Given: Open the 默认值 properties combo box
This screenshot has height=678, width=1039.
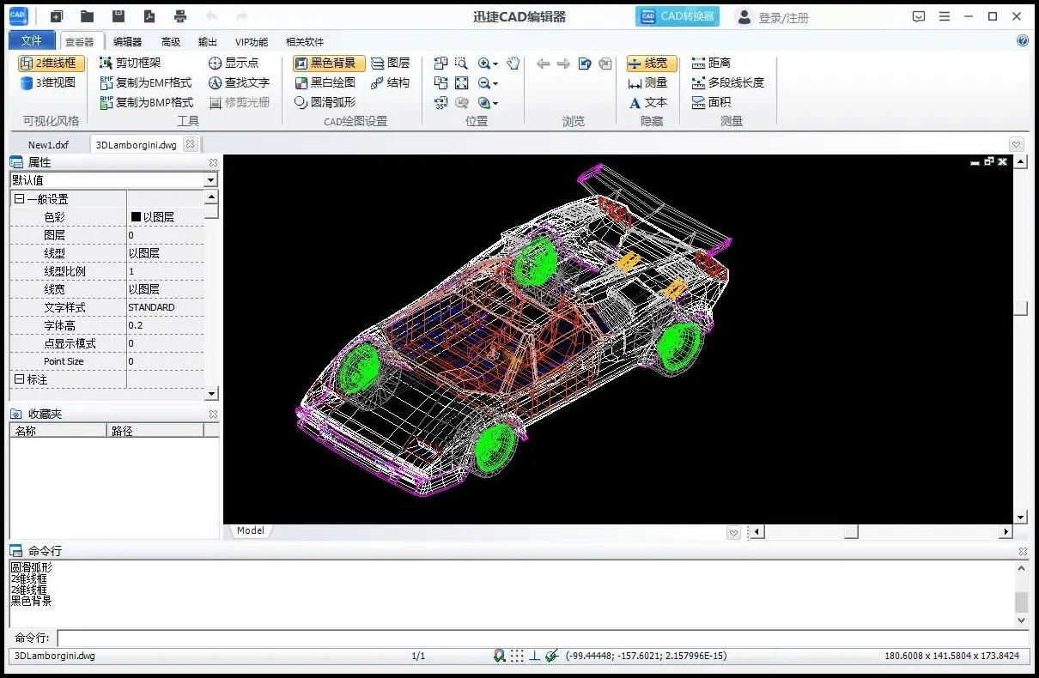Looking at the screenshot, I should coord(113,179).
